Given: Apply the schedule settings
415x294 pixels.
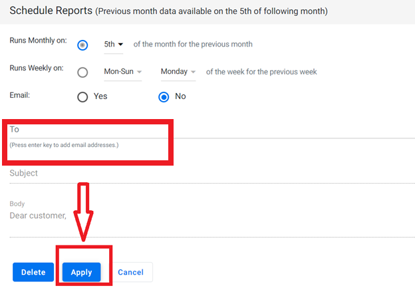Looking at the screenshot, I should [x=82, y=272].
